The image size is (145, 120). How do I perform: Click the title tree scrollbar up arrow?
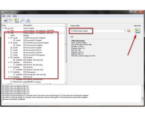click(x=66, y=25)
